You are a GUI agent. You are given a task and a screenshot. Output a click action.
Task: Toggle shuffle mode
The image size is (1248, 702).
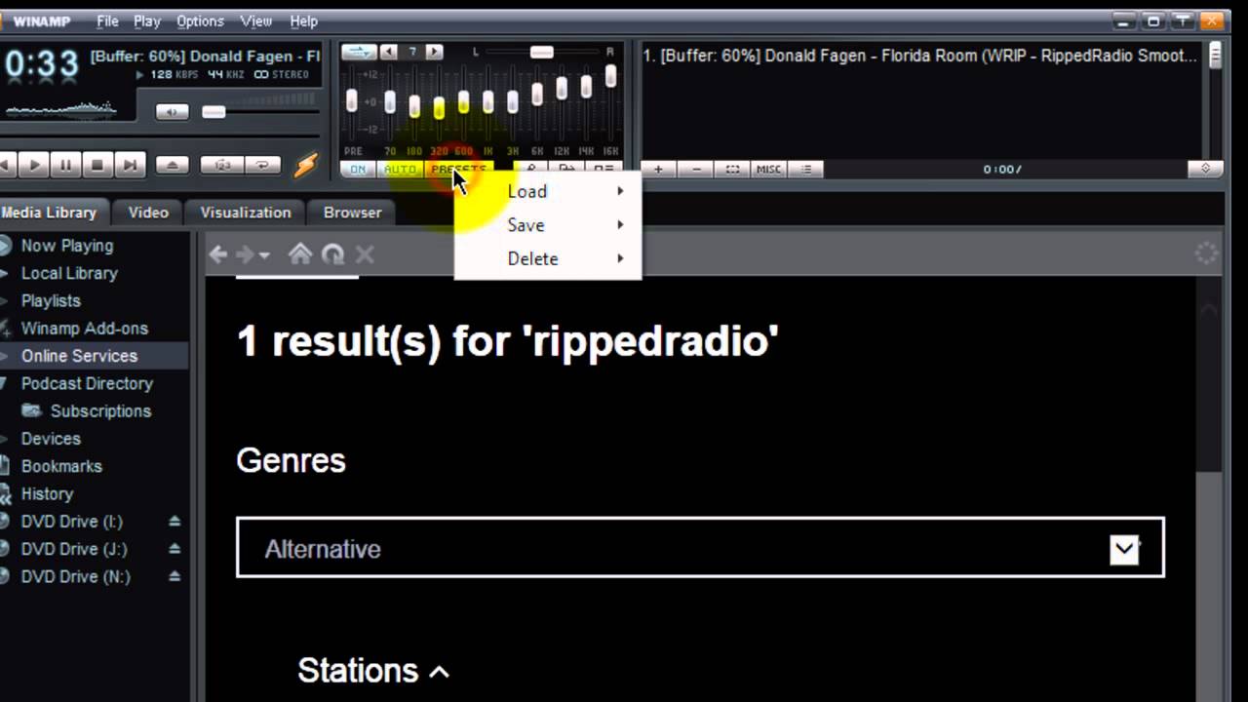click(x=222, y=165)
